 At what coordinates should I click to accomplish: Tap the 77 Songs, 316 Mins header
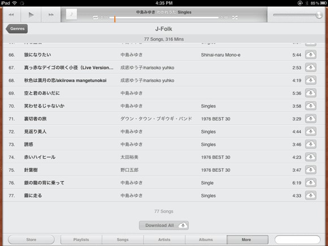pos(164,39)
